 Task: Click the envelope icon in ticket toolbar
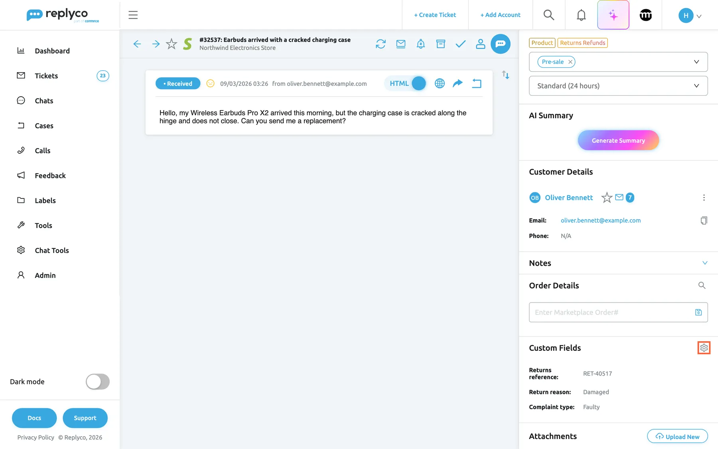(401, 44)
